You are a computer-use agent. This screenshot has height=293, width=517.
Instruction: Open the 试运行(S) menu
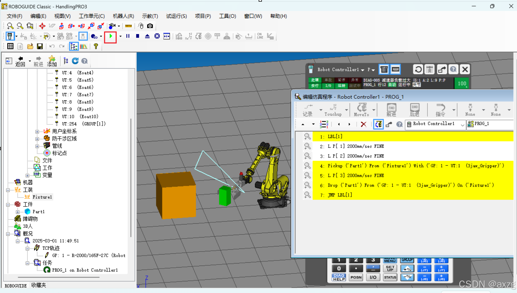click(176, 16)
